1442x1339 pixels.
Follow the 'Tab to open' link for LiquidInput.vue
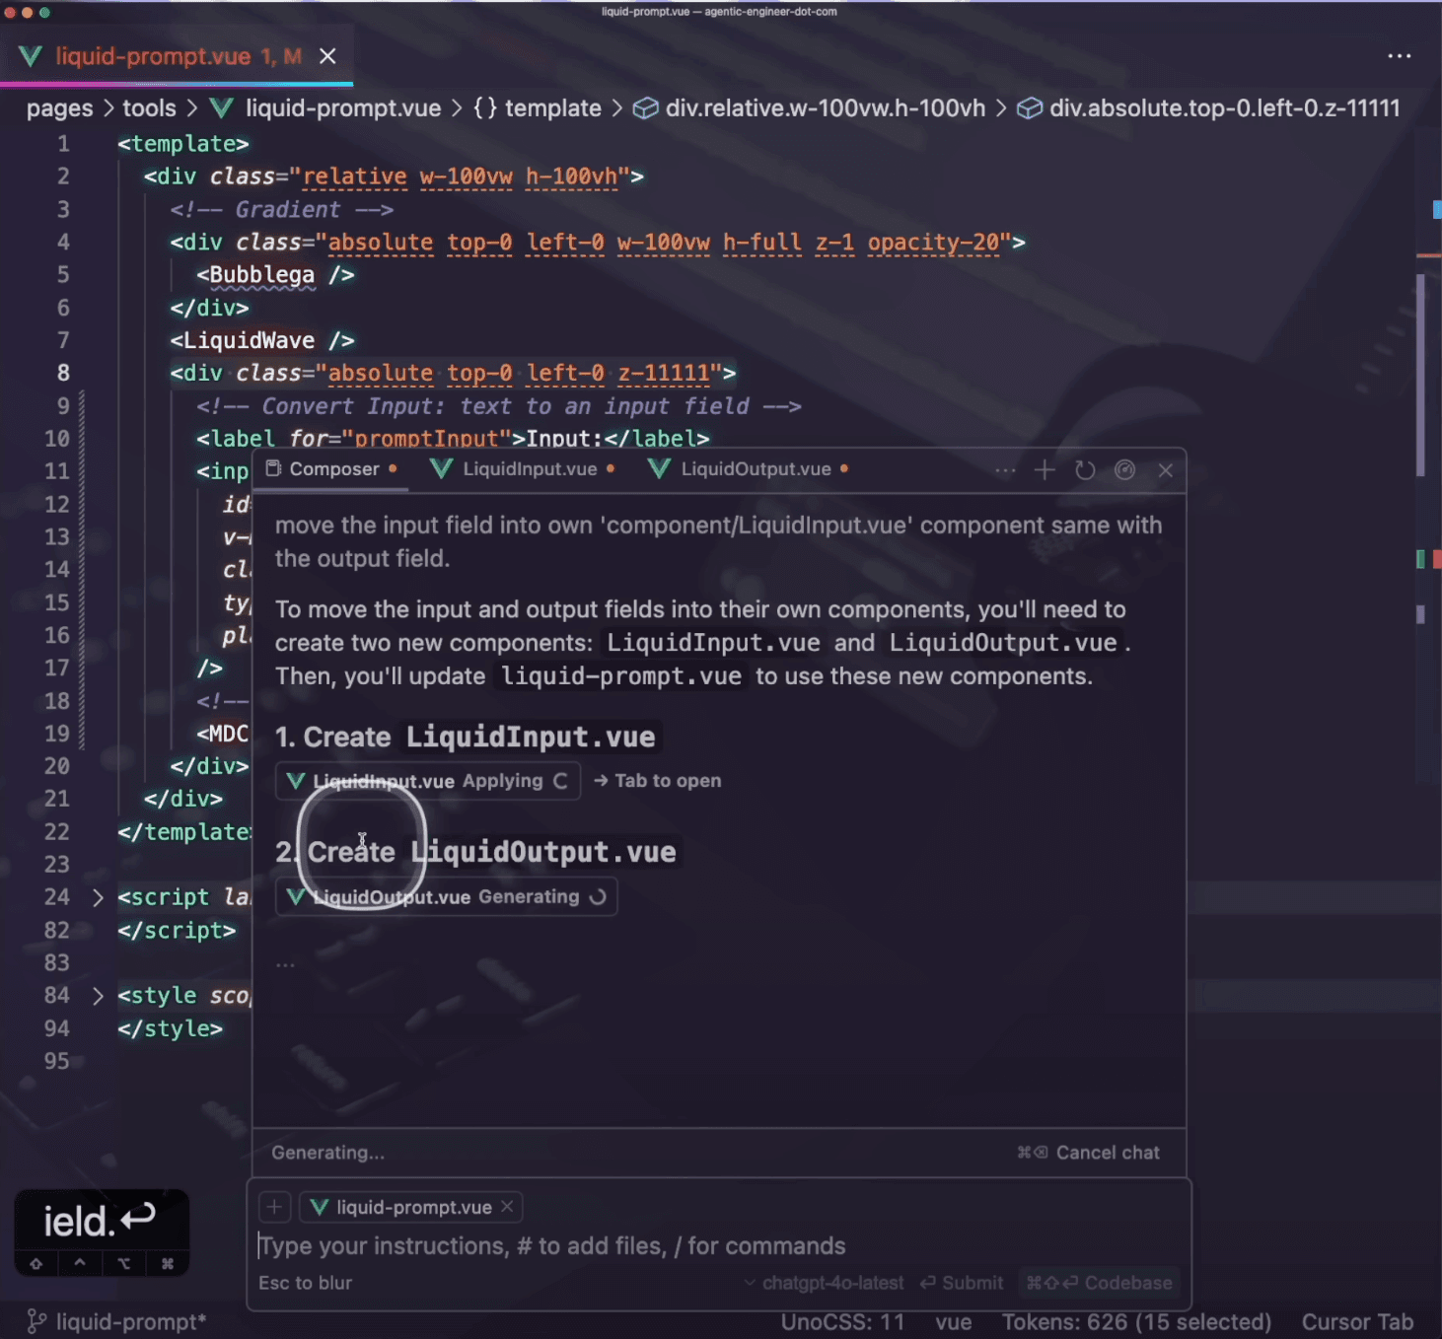point(657,781)
